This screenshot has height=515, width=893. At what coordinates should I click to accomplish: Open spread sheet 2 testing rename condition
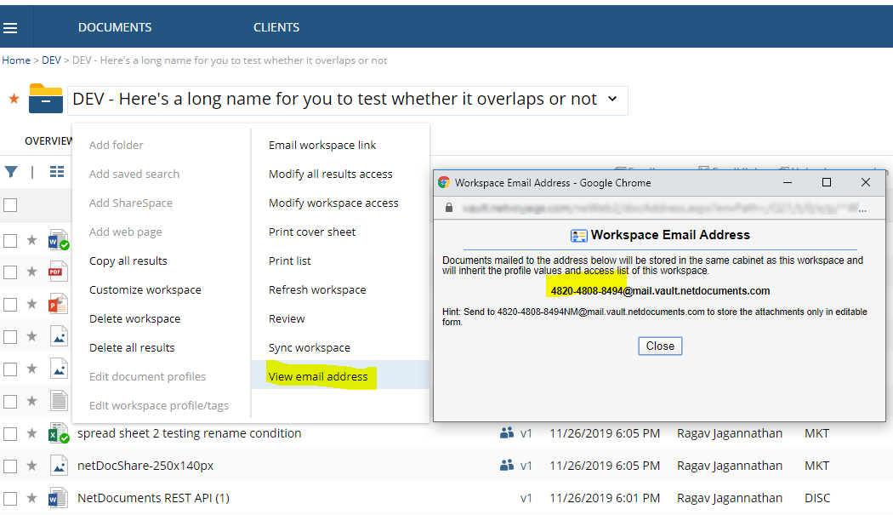click(189, 433)
